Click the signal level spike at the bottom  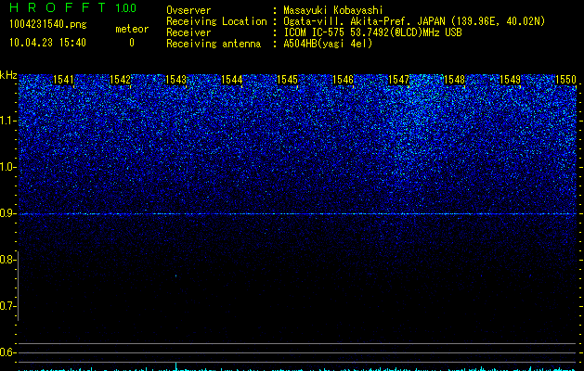coord(176,365)
